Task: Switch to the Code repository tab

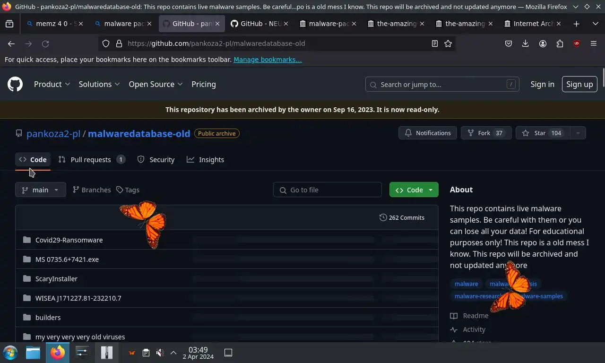Action: click(33, 160)
